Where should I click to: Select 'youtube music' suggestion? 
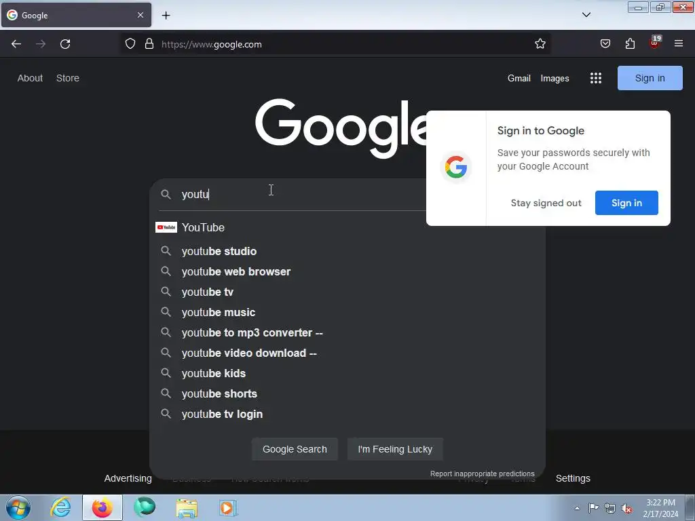(x=347, y=312)
